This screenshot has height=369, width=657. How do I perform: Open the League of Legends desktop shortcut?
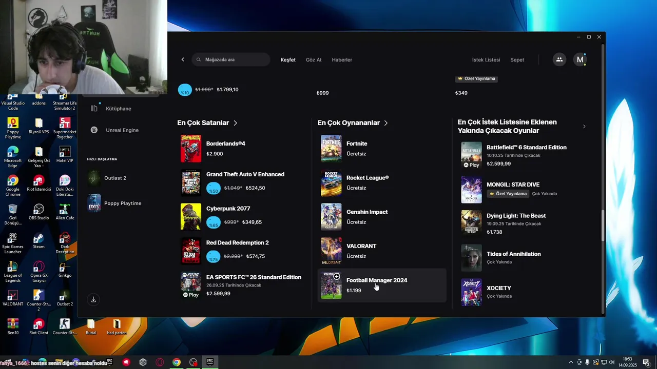pyautogui.click(x=13, y=273)
